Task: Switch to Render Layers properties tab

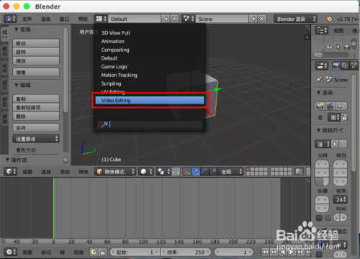Action: point(345,65)
